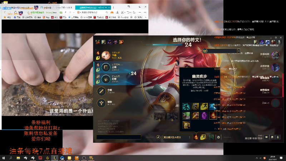Switch to League client taskbar icon
Viewport: 286px width, 161px height.
[55, 158]
